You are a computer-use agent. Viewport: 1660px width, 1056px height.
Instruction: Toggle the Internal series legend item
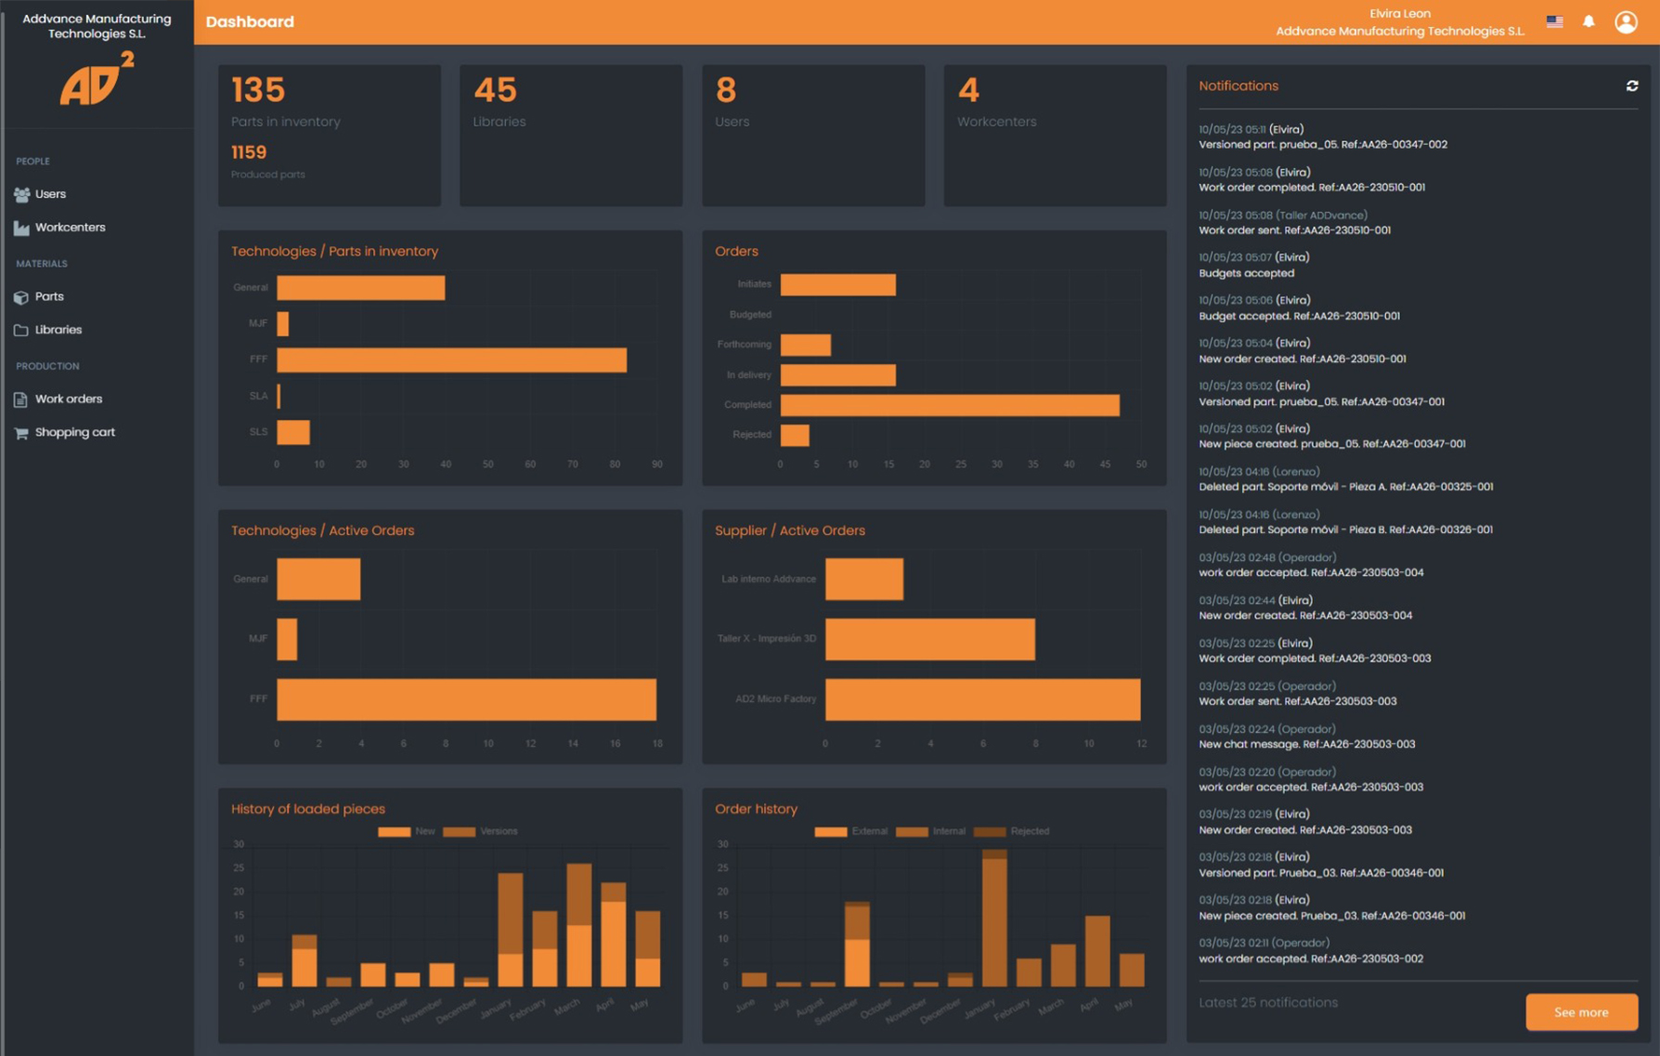930,831
